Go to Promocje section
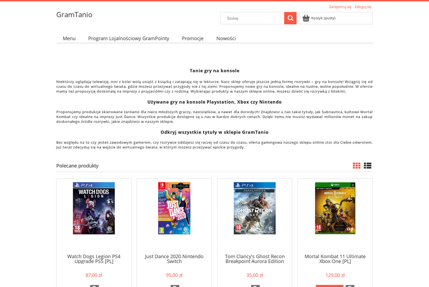 point(192,38)
